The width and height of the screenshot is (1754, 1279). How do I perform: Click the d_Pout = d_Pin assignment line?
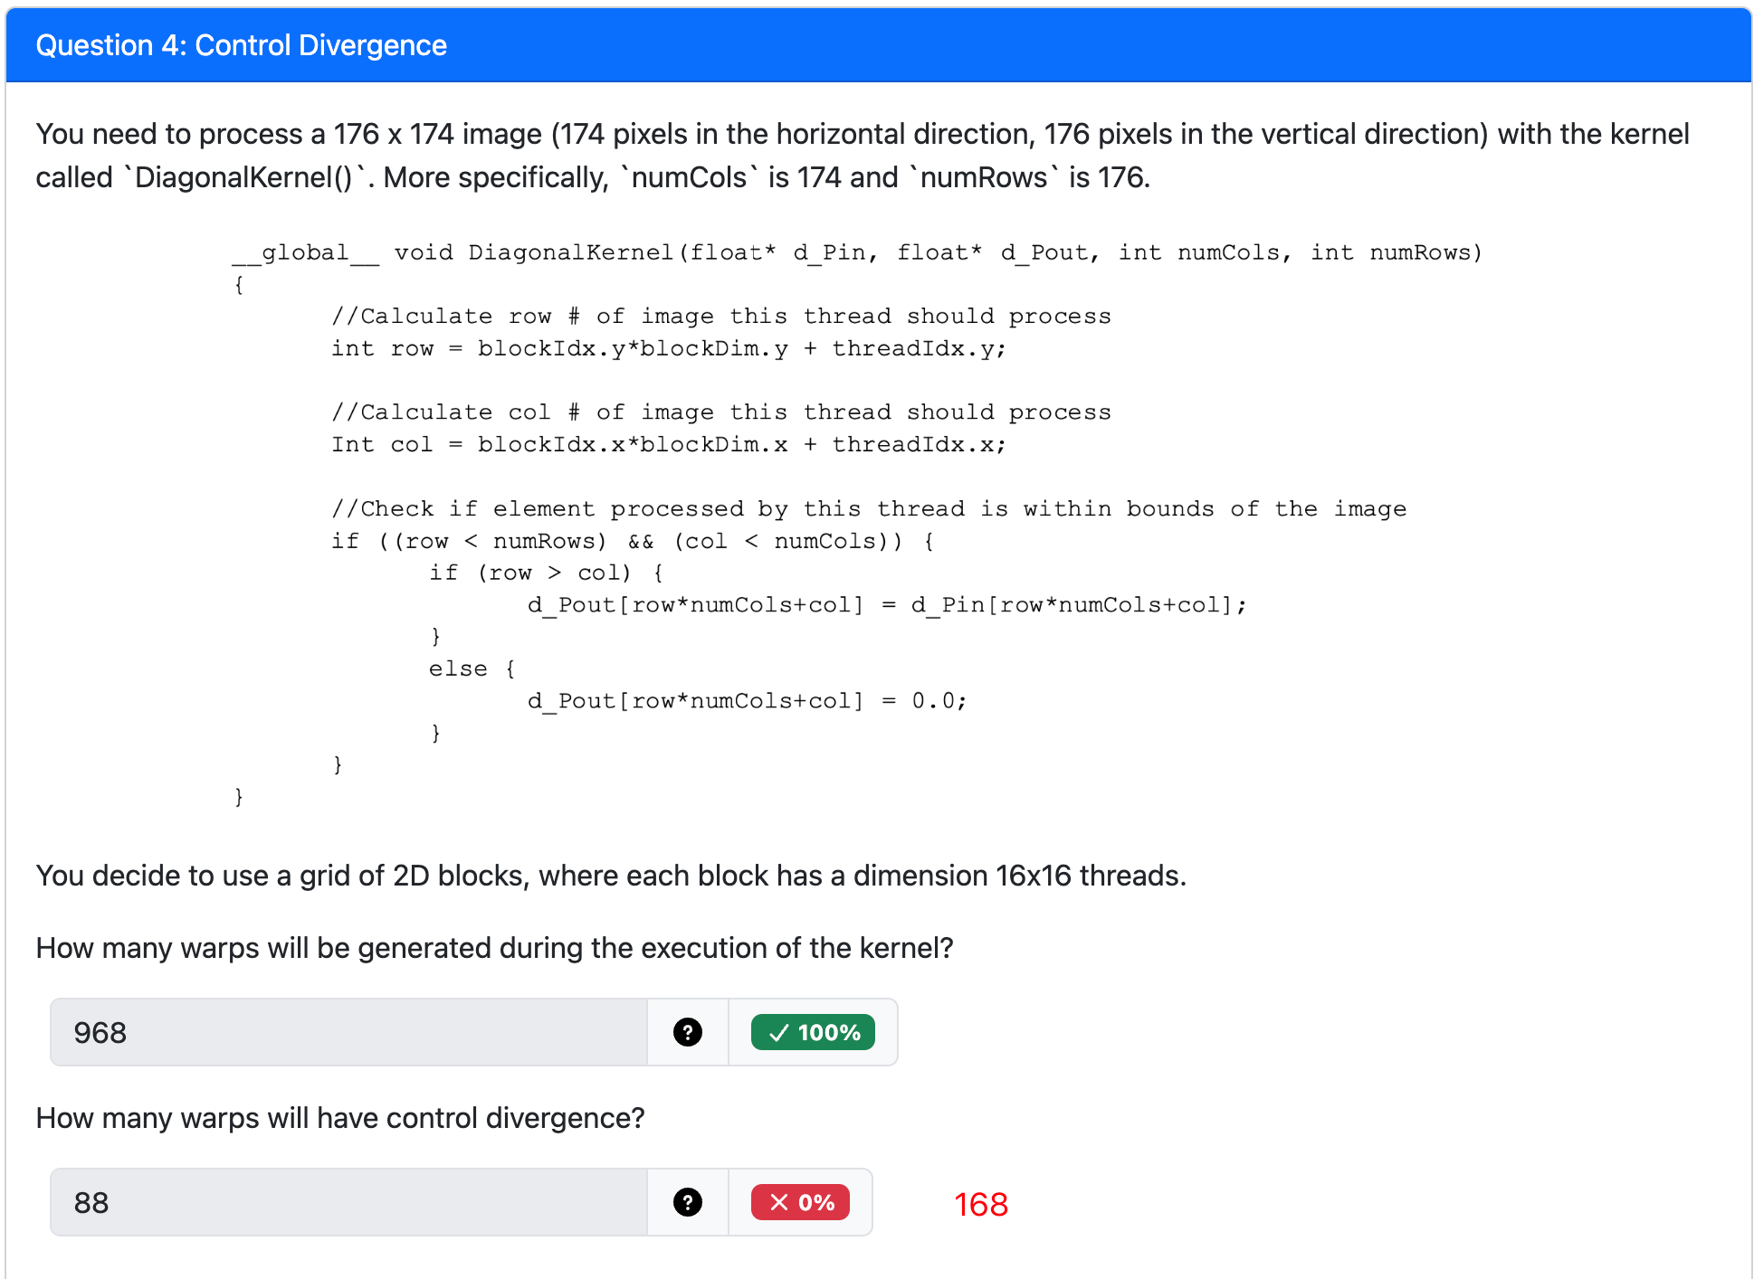coord(886,604)
